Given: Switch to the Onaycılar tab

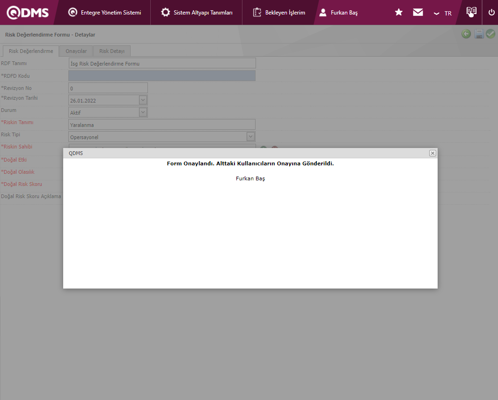Looking at the screenshot, I should [x=76, y=51].
